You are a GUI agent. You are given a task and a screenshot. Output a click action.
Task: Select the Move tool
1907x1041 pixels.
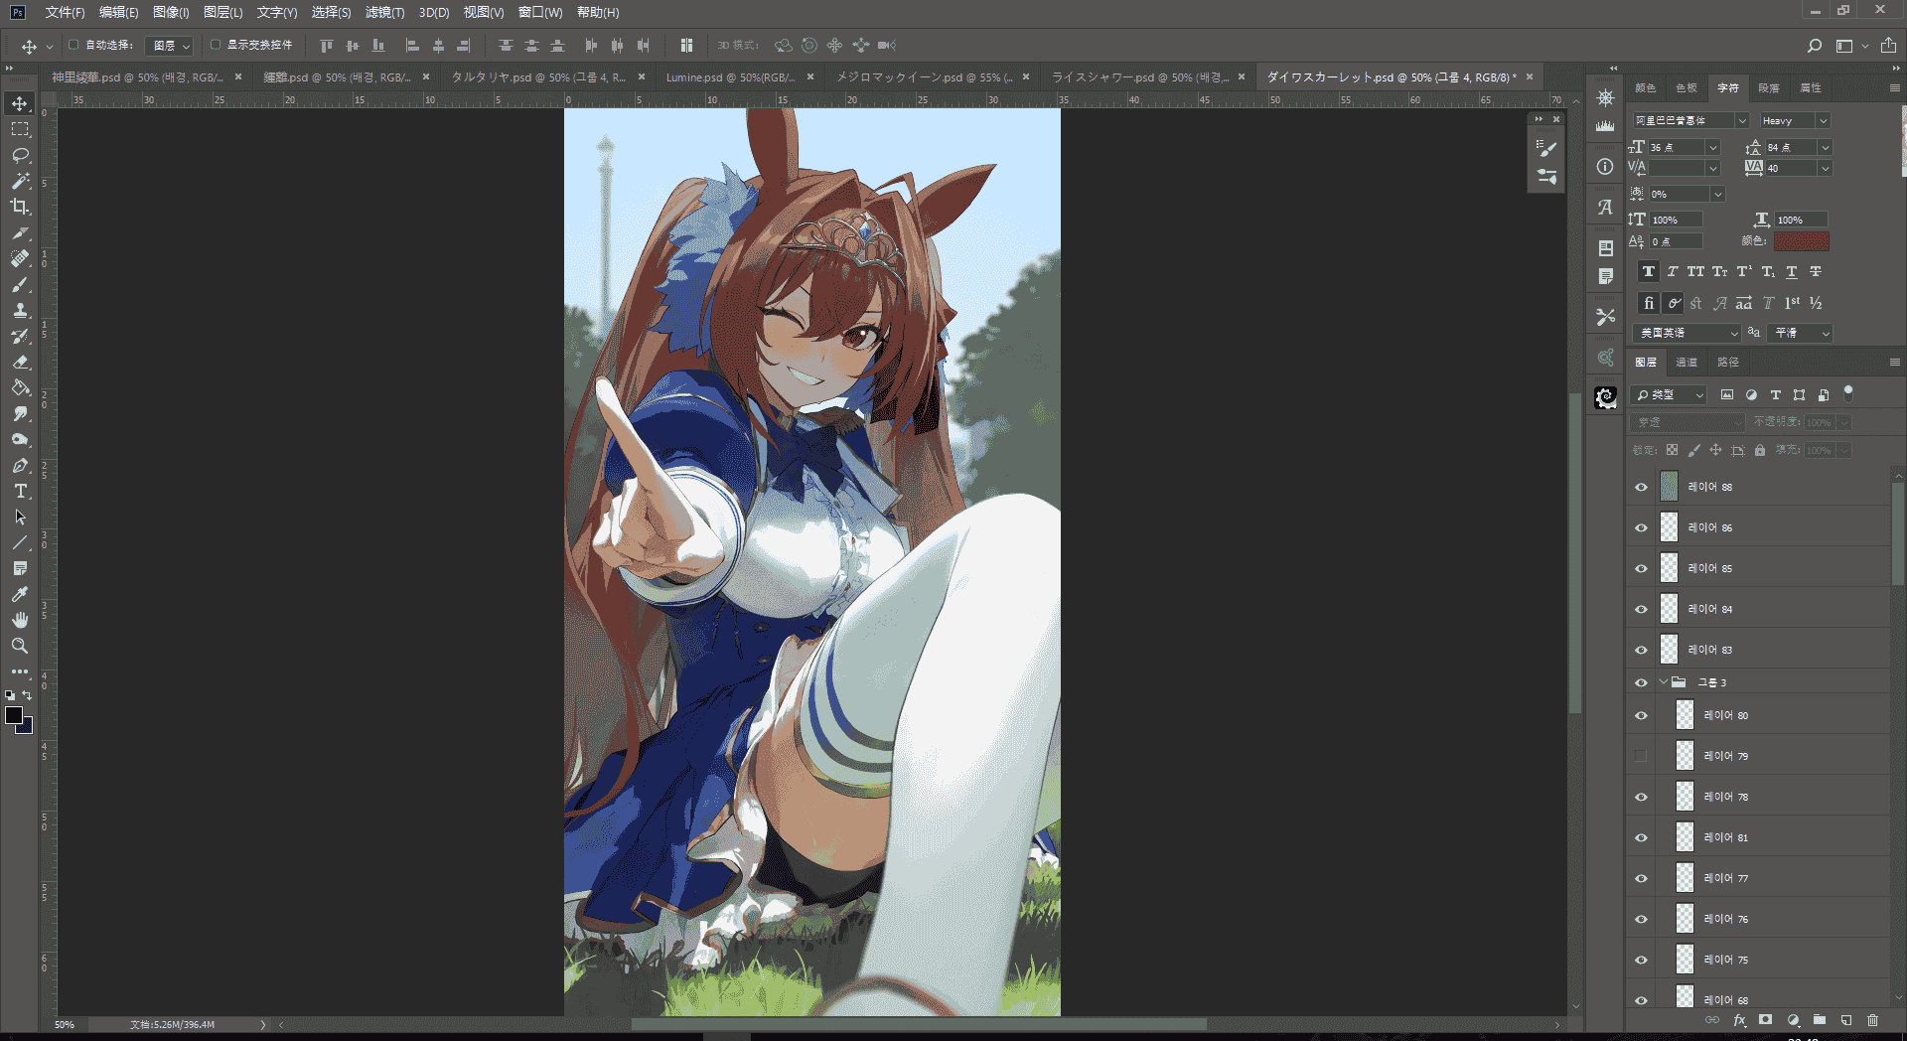tap(20, 103)
